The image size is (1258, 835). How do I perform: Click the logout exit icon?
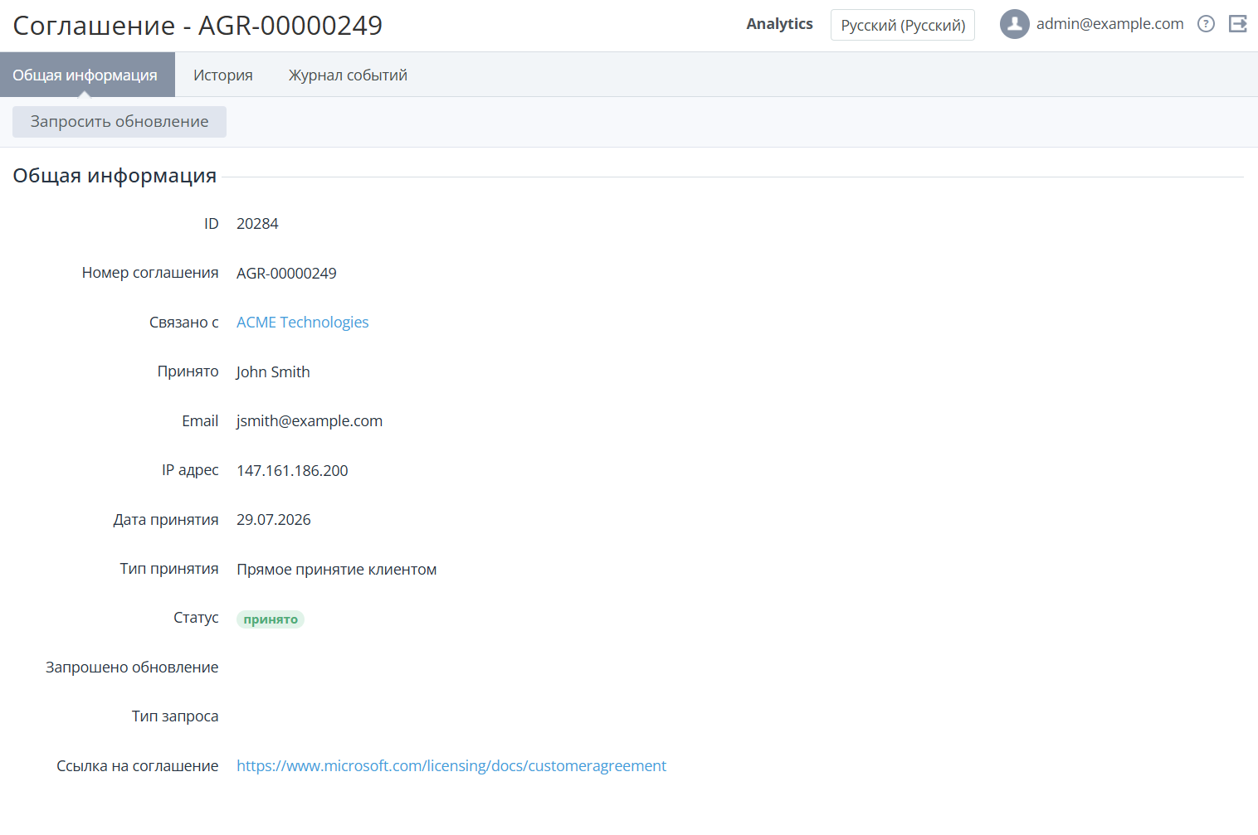[x=1238, y=24]
